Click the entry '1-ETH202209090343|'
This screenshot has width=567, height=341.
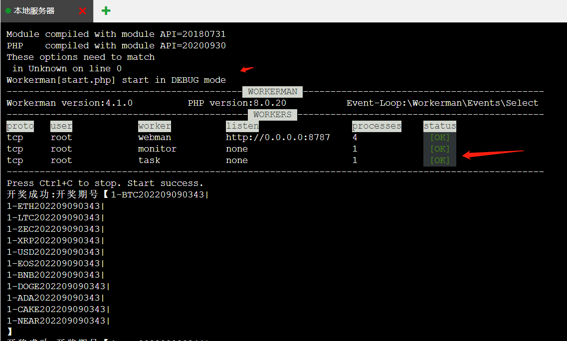[56, 206]
